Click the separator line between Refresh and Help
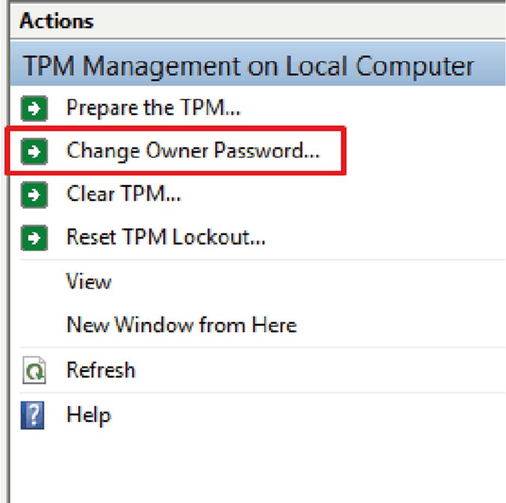 click(x=261, y=393)
